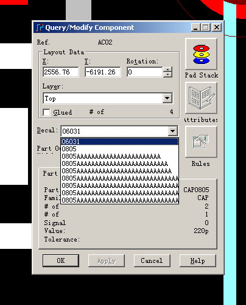The image size is (246, 305).
Task: Click the Query/Modify Component title bar icon
Action: point(40,27)
